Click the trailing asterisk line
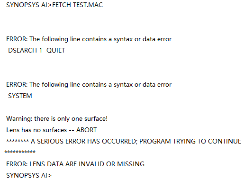The height and width of the screenshot is (180, 244). (20, 152)
